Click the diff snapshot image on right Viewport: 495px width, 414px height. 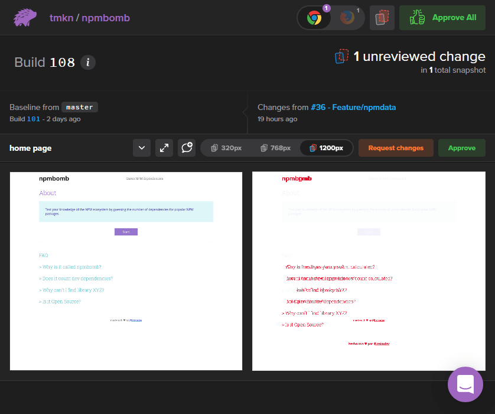[x=369, y=271]
